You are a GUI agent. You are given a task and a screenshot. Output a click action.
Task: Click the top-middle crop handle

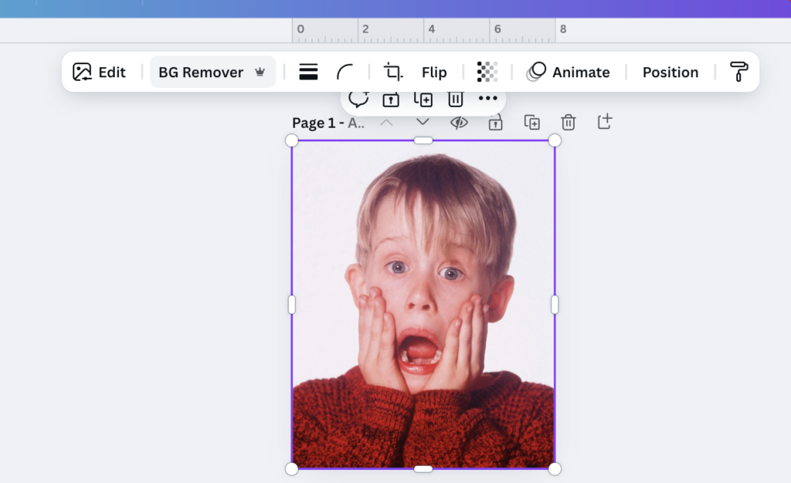pyautogui.click(x=423, y=140)
